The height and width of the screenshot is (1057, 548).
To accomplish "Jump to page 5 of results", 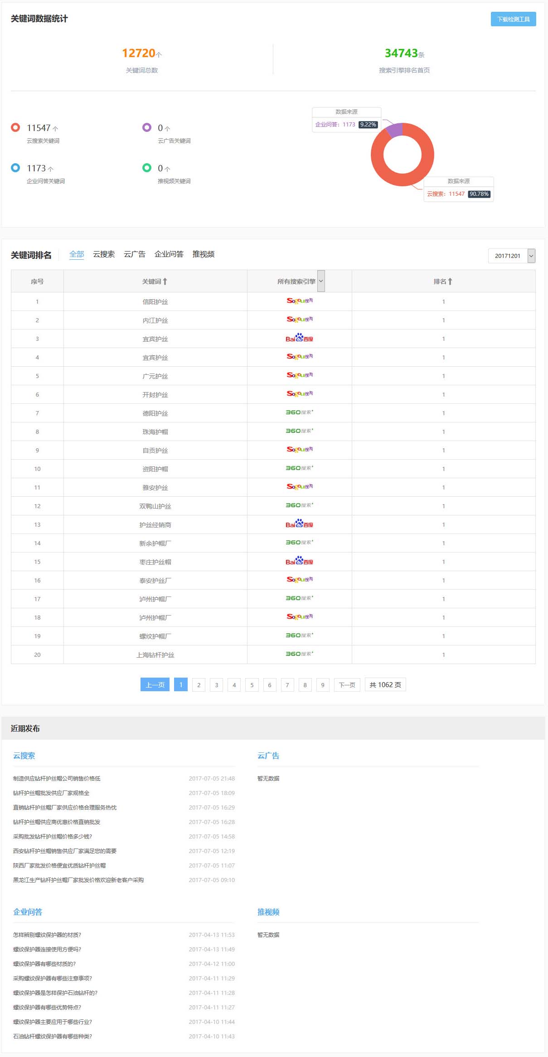I will (252, 685).
